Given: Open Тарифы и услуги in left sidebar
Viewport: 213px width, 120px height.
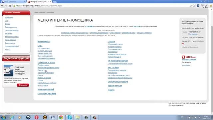Looking at the screenshot, I should 11,27.
